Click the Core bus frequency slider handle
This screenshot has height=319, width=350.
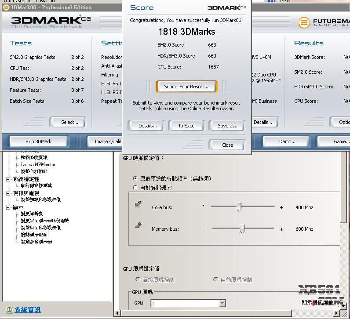[239, 207]
